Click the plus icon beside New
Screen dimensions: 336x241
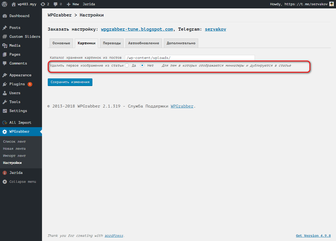(x=69, y=4)
